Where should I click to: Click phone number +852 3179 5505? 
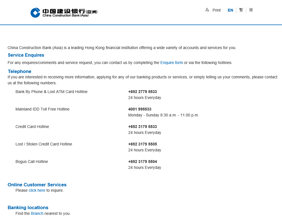coord(142,144)
